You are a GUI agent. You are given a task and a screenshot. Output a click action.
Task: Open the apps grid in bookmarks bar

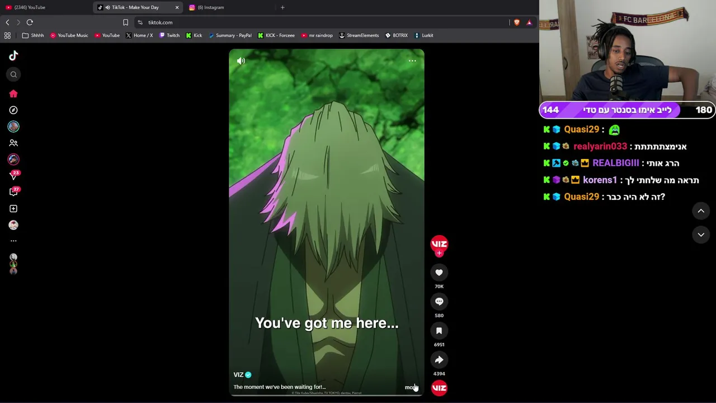click(7, 35)
